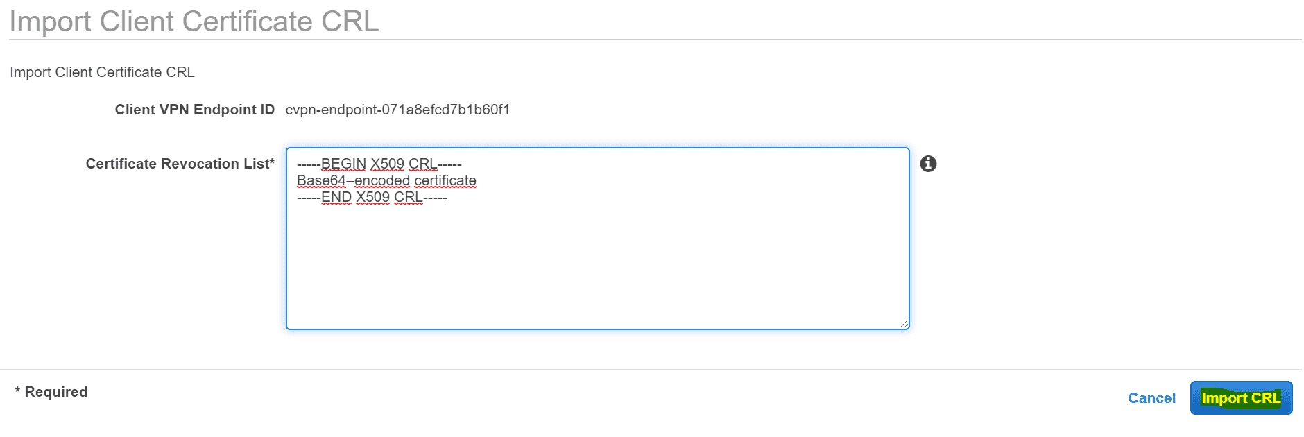Place cursor on the word BEGIN

(343, 164)
